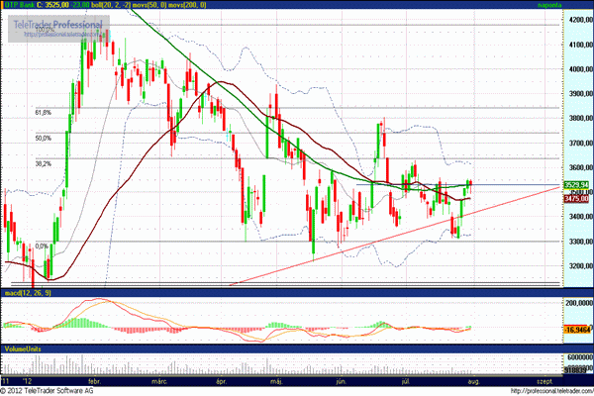The width and height of the screenshot is (594, 396).
Task: Click the VolumeUnits panel header
Action: [x=23, y=349]
